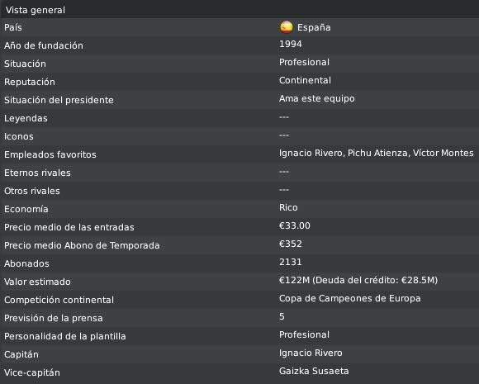The width and height of the screenshot is (479, 384).
Task: Select the Economía row label
Action: point(26,209)
